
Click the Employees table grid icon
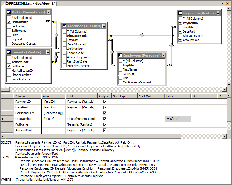pyautogui.click(x=120, y=55)
